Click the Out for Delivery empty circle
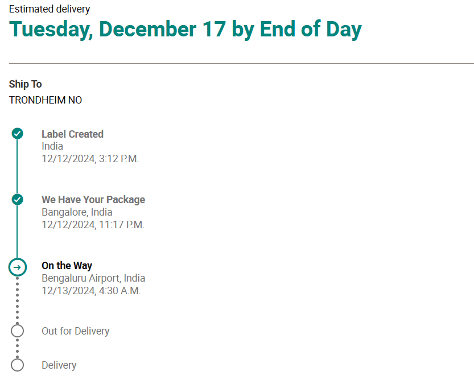Viewport: 474px width, 392px height. (x=18, y=331)
